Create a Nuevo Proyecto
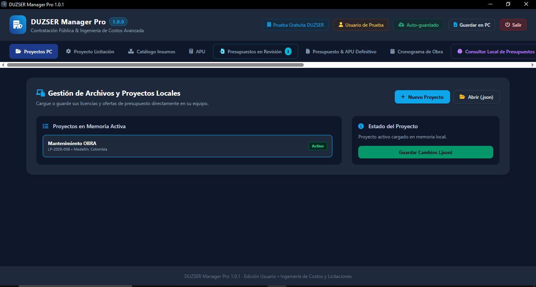Image resolution: width=536 pixels, height=287 pixels. [422, 97]
